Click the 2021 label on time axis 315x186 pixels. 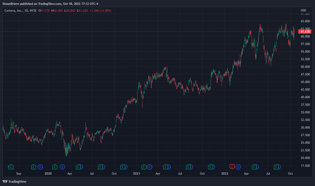click(136, 173)
